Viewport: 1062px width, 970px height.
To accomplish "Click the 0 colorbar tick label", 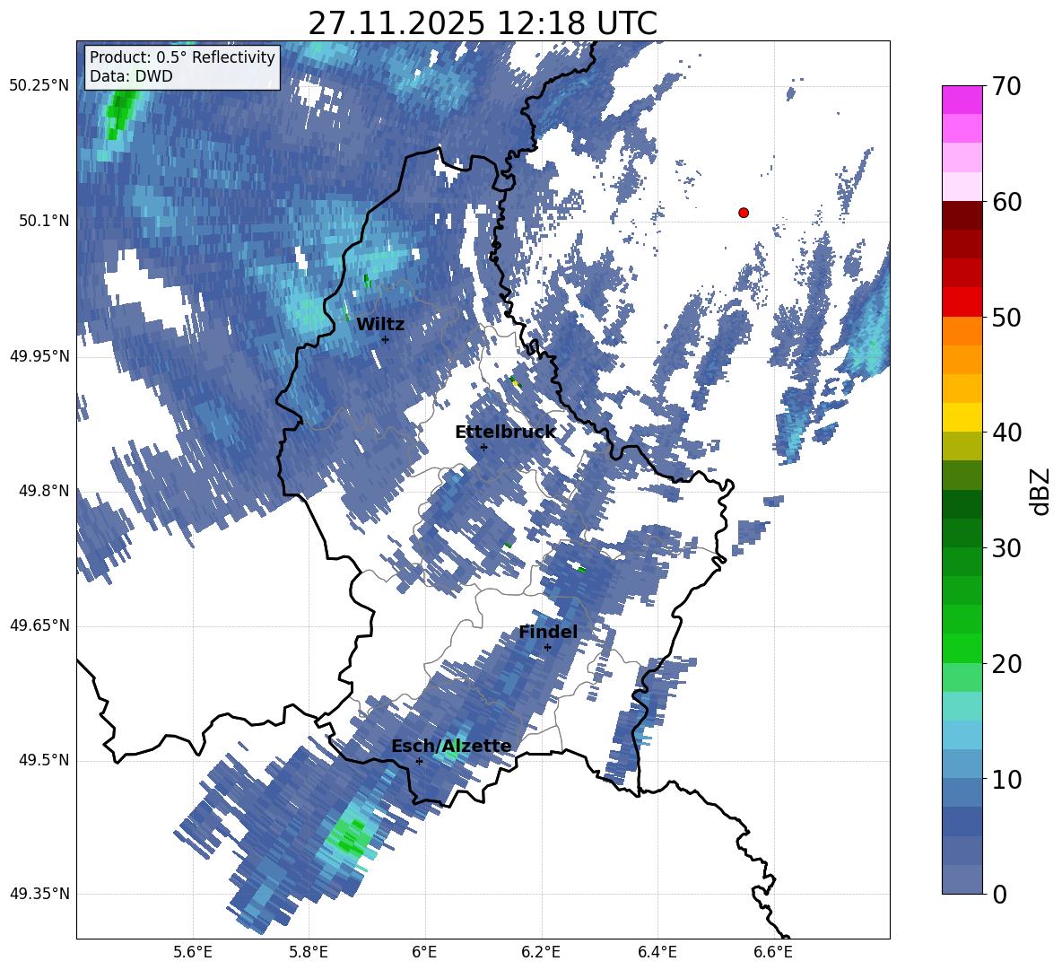I will point(1000,894).
